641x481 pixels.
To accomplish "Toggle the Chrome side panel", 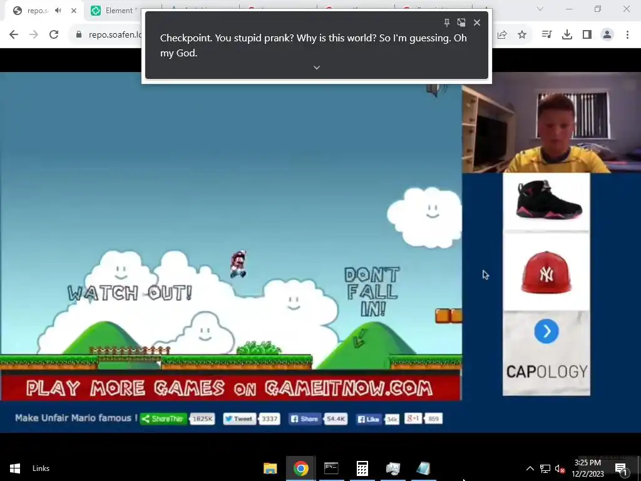I will point(587,35).
